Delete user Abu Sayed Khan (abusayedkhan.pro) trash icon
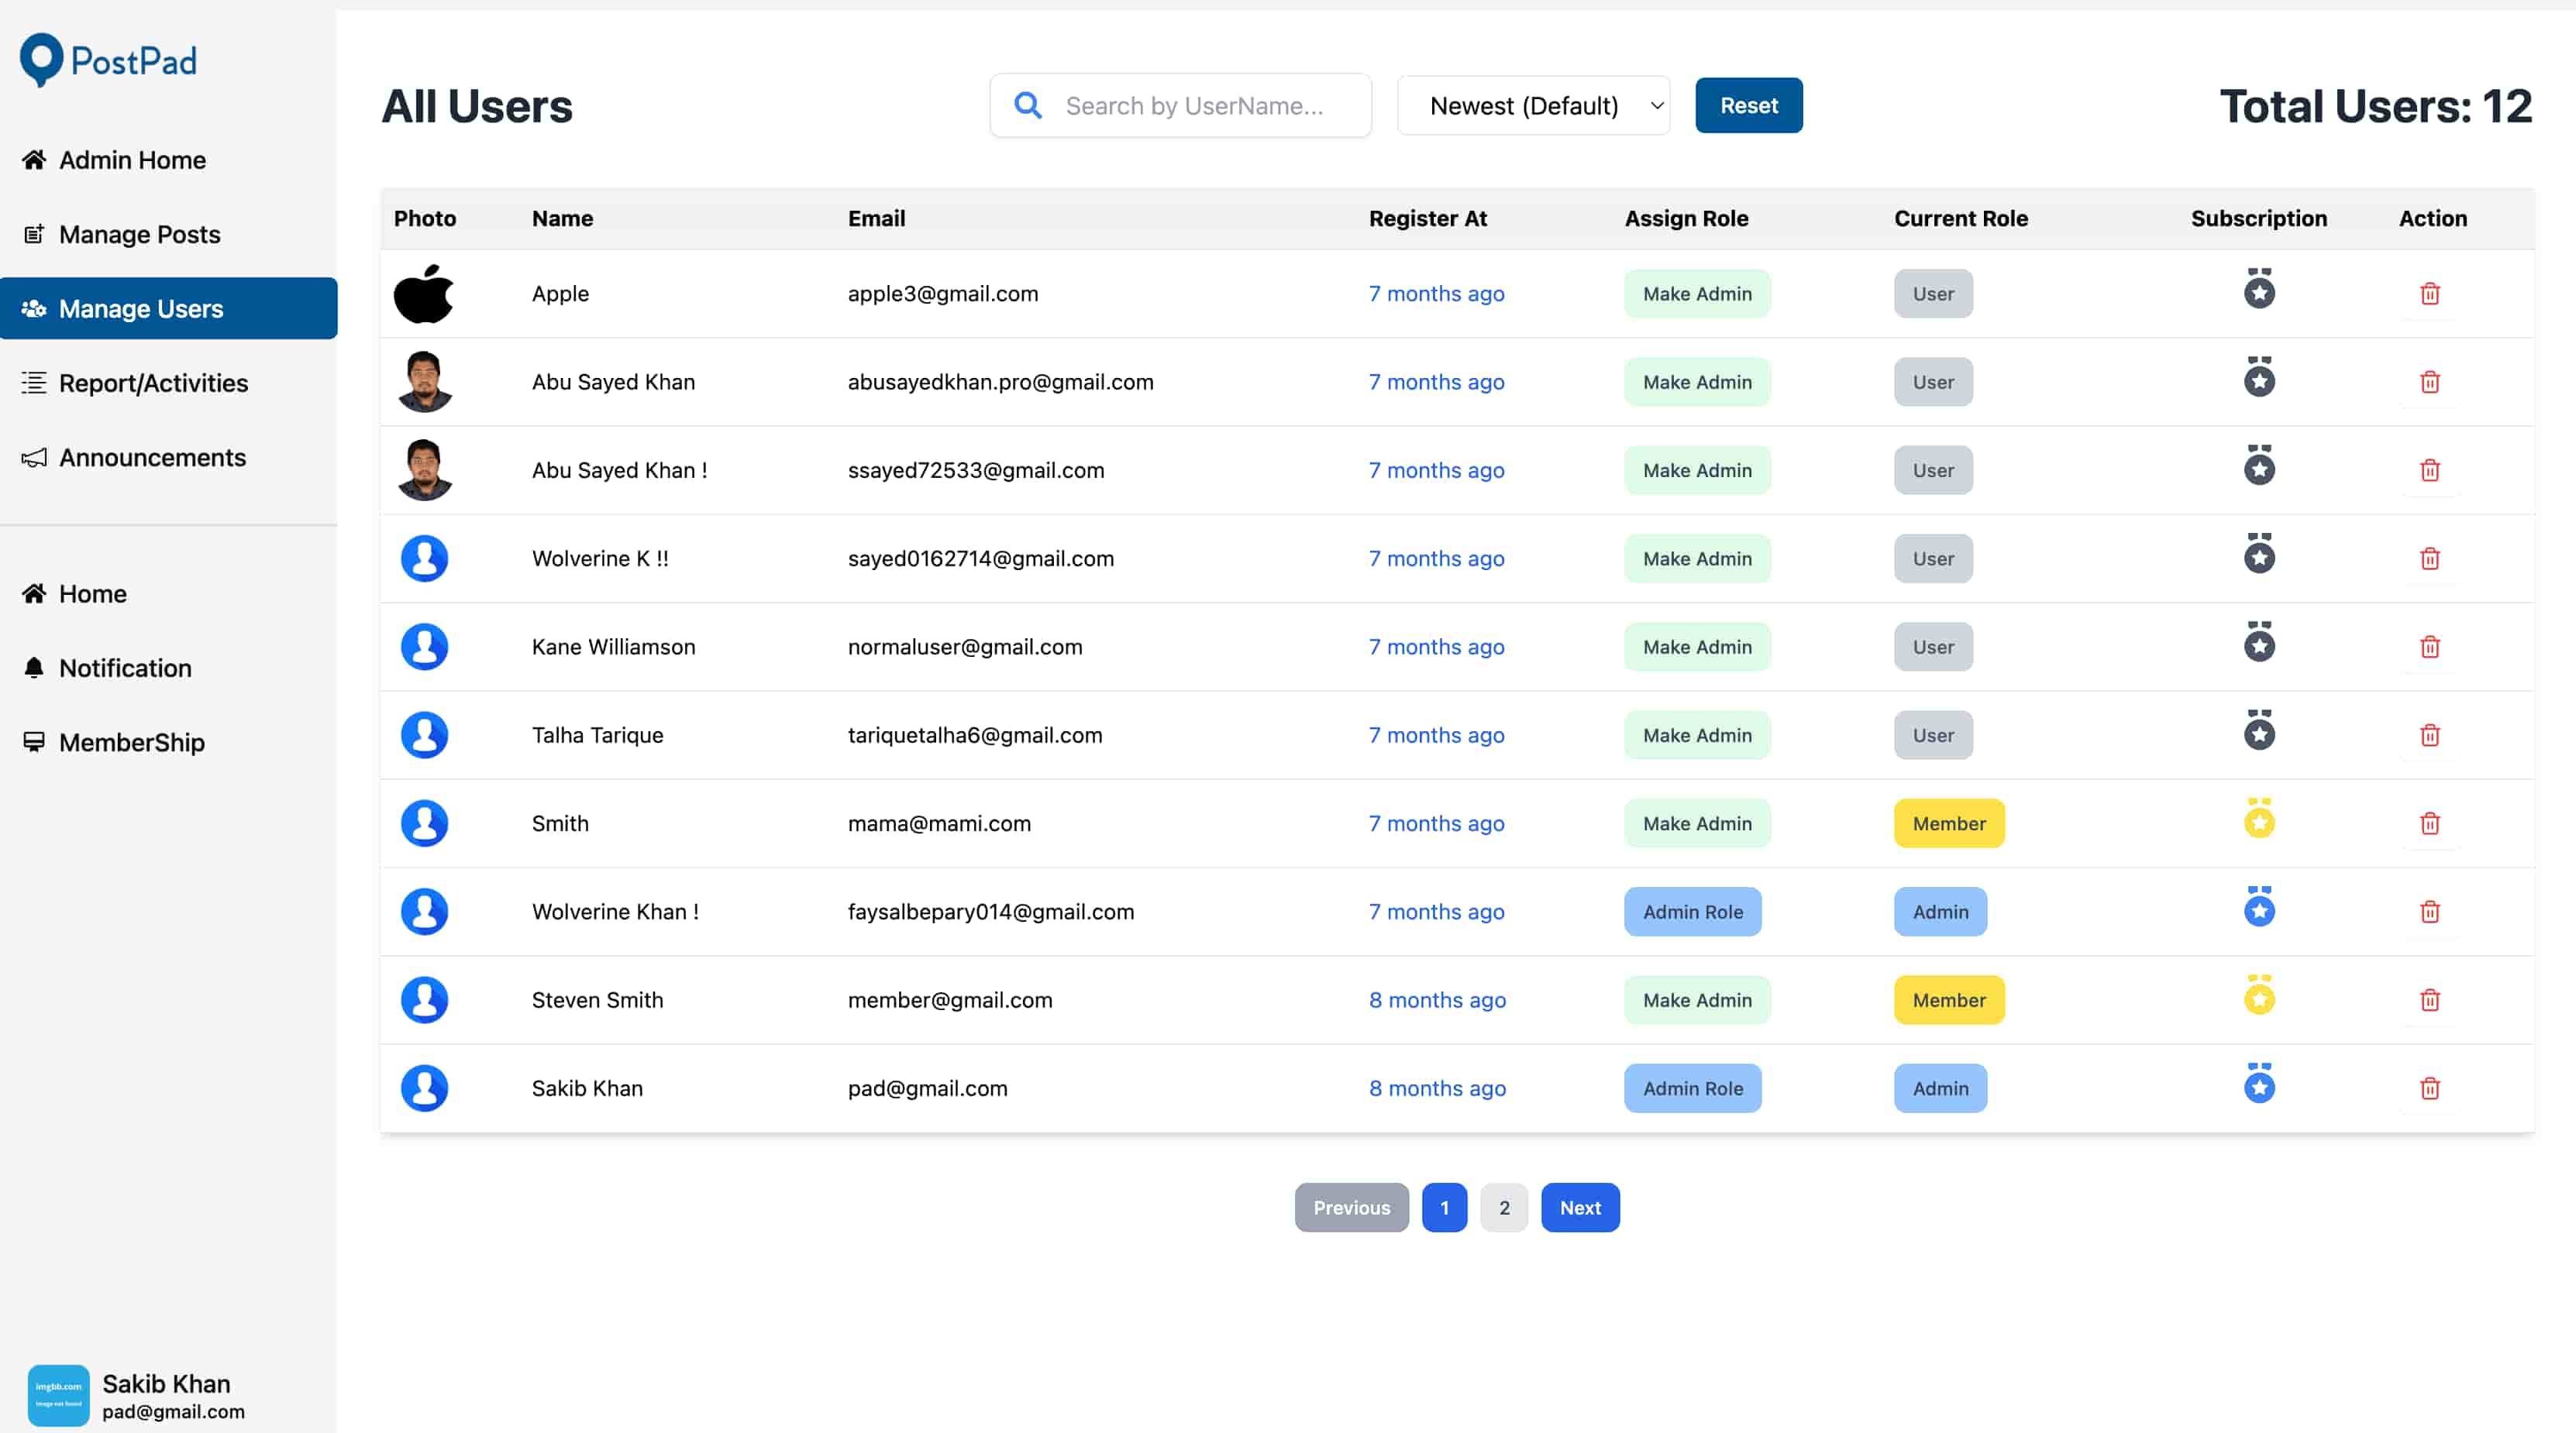 (2429, 382)
